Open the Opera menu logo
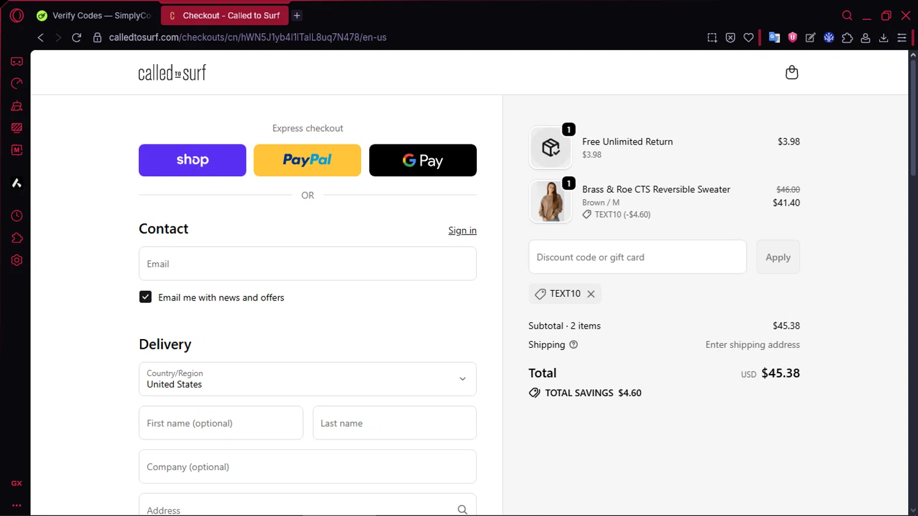This screenshot has height=516, width=918. pyautogui.click(x=17, y=15)
